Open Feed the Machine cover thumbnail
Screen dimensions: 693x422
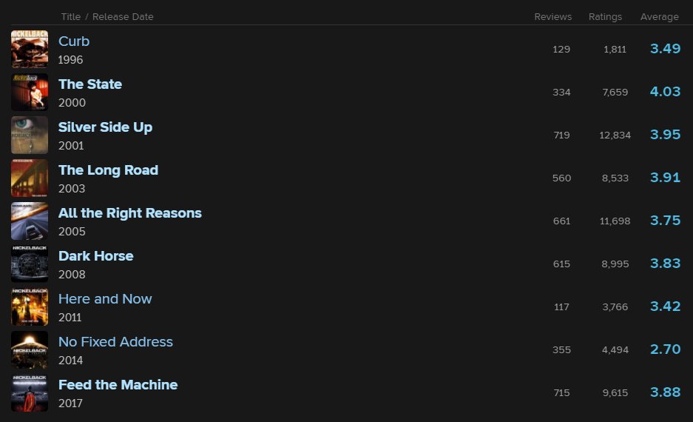click(x=30, y=392)
